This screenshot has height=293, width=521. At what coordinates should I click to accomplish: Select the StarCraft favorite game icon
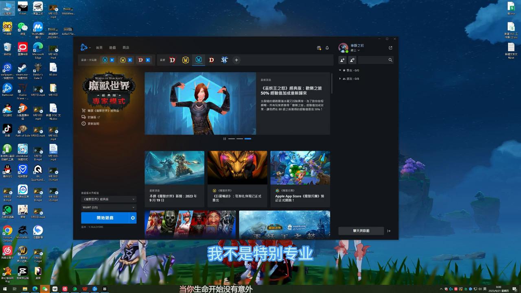[224, 60]
